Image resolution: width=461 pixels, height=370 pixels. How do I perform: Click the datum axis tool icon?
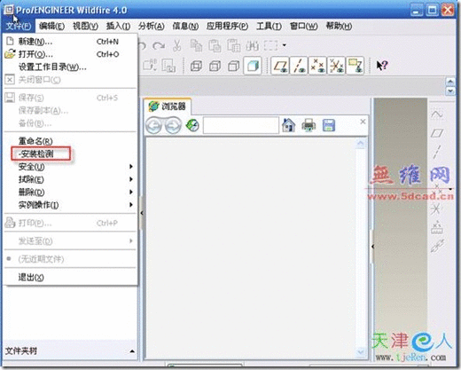tap(437, 152)
